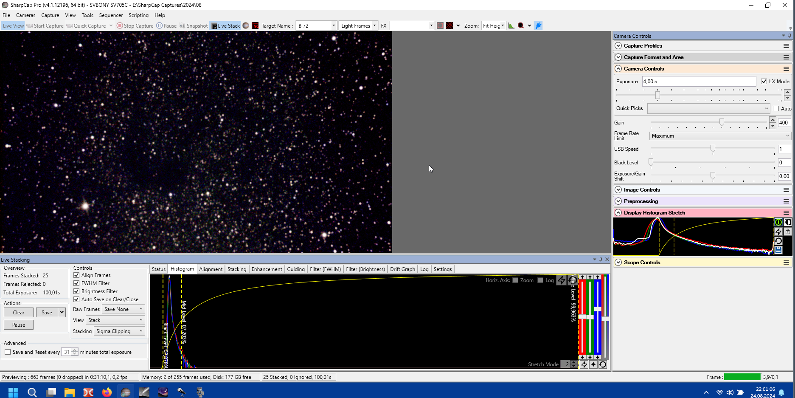Viewport: 795px width, 398px height.
Task: Click the histogram icon in top toolbar
Action: (511, 25)
